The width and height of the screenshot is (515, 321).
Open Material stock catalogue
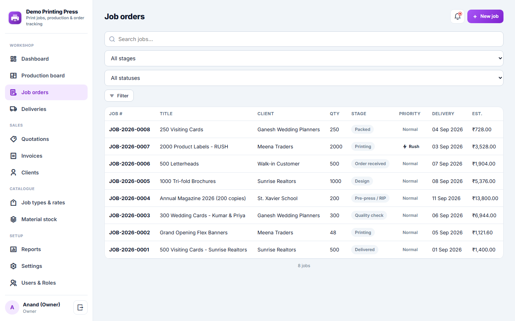(x=46, y=219)
